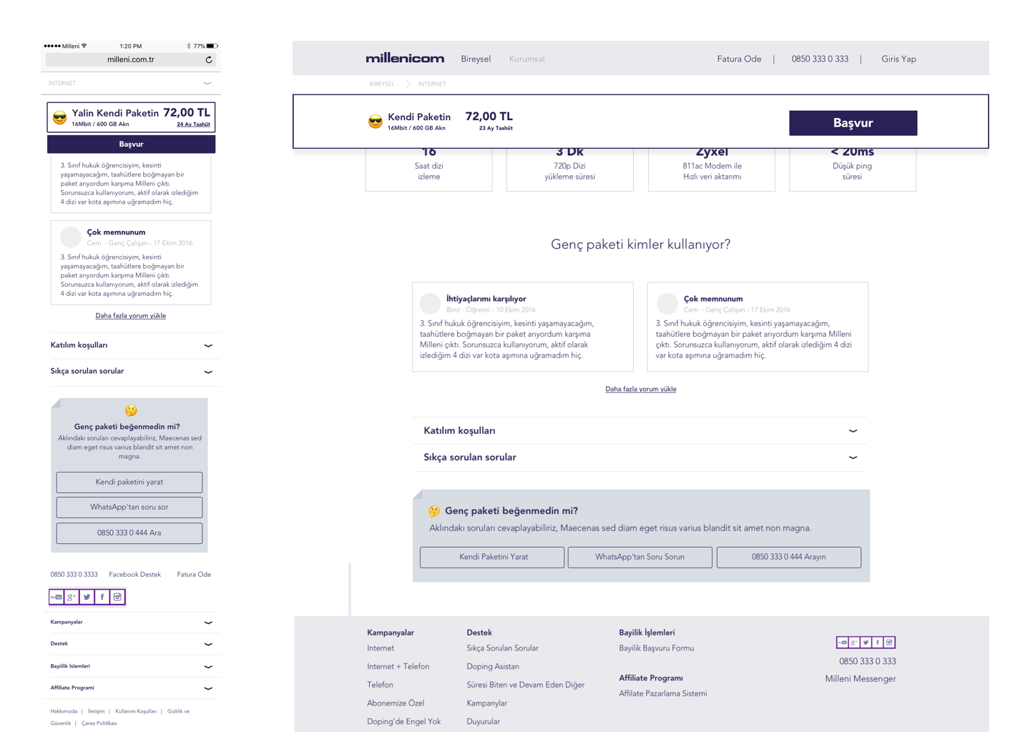Open Fatura Ode in the desktop header
This screenshot has width=1030, height=732.
point(739,59)
